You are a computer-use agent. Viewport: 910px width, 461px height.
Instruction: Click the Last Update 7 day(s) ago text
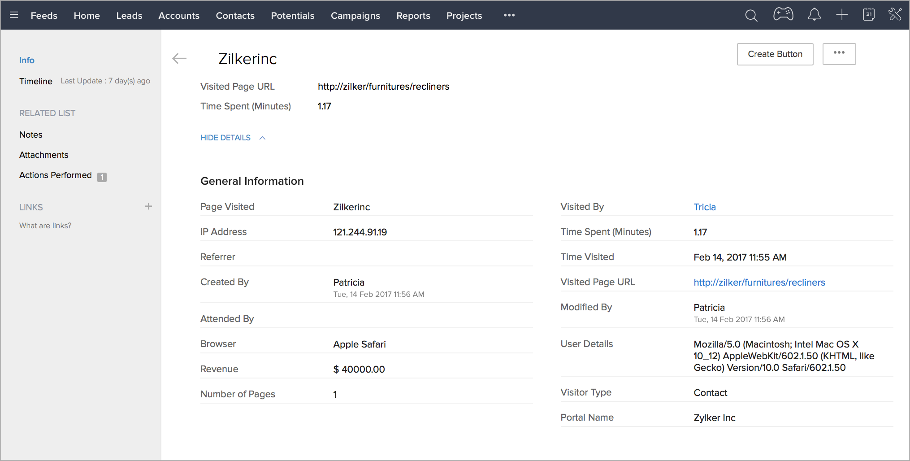[x=105, y=81]
